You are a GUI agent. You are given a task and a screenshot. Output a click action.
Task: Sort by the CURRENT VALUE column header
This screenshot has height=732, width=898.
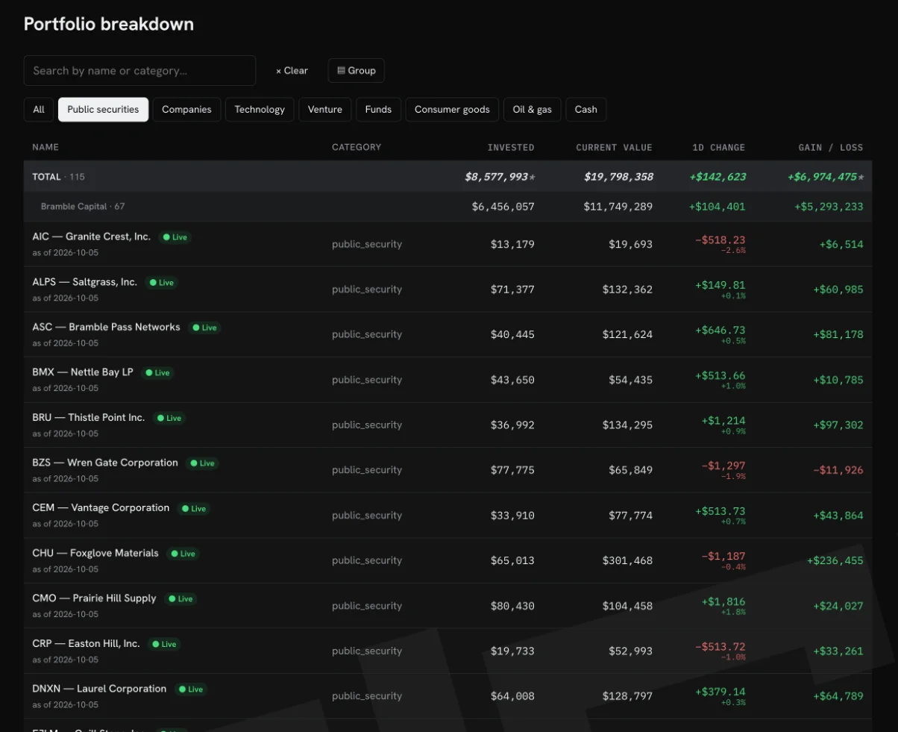click(x=614, y=147)
